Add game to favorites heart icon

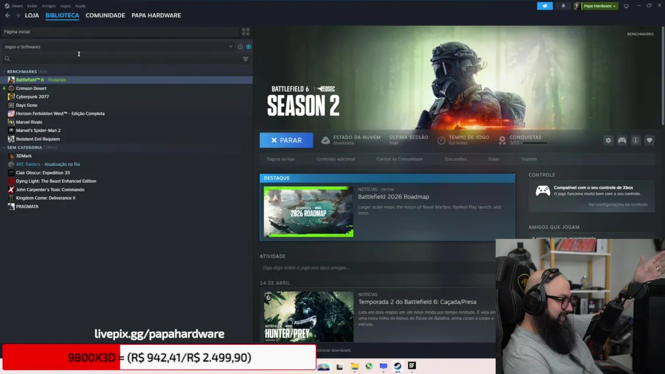pyautogui.click(x=649, y=140)
